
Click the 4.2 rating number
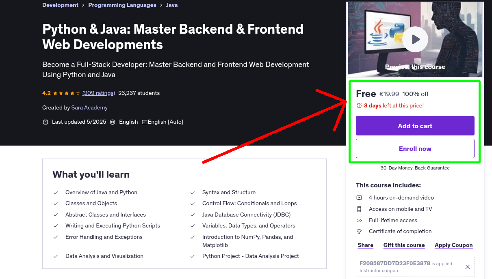(46, 93)
